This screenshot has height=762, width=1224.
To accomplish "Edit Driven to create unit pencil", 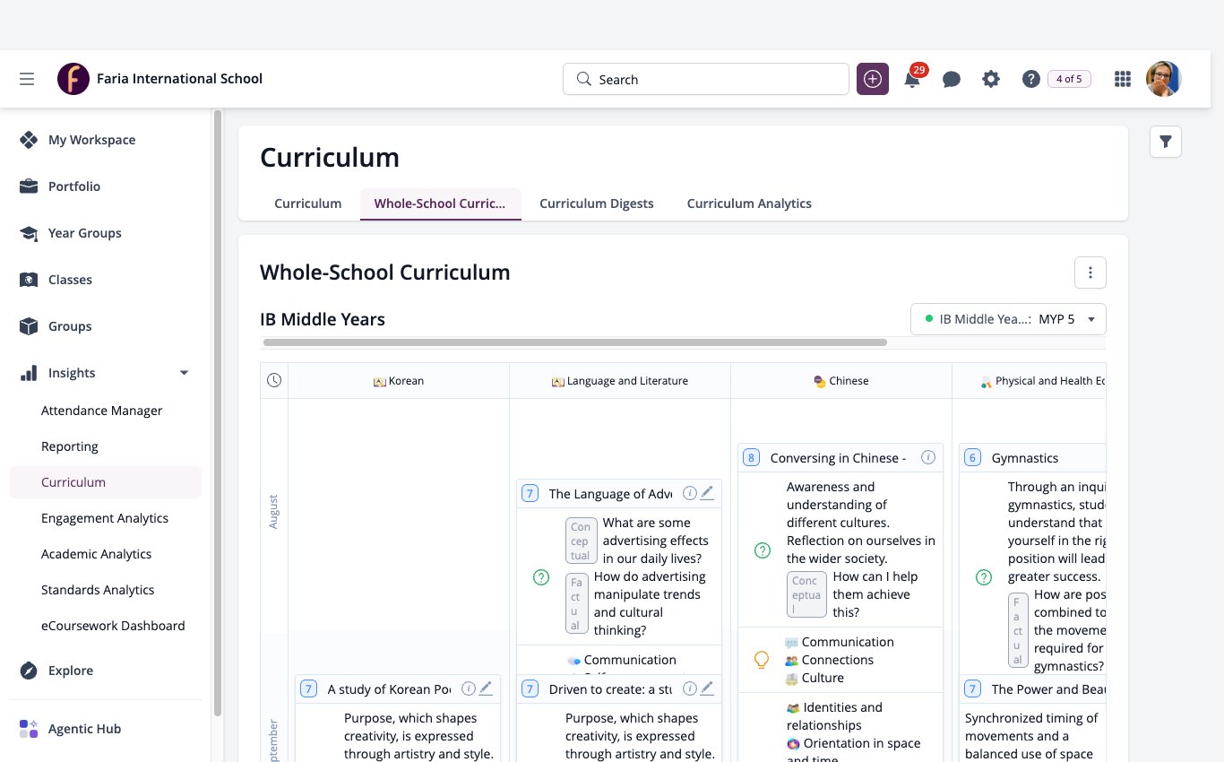I will [x=707, y=688].
